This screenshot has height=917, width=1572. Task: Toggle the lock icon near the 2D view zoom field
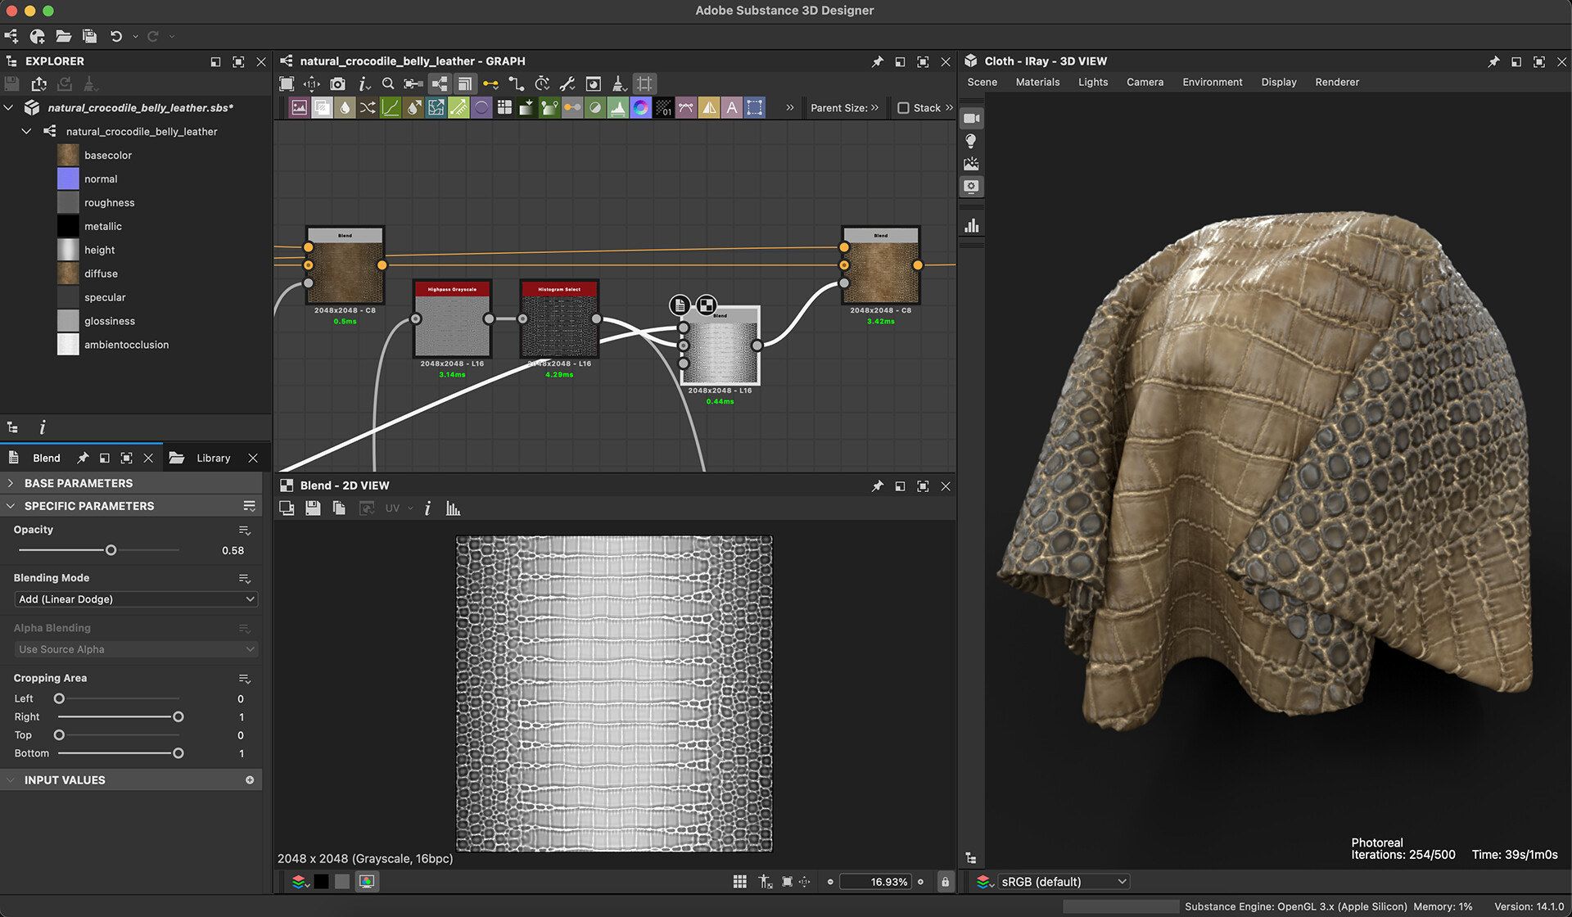(x=945, y=881)
